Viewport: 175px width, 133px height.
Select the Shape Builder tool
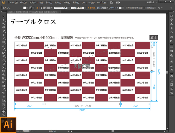click(x=4, y=75)
